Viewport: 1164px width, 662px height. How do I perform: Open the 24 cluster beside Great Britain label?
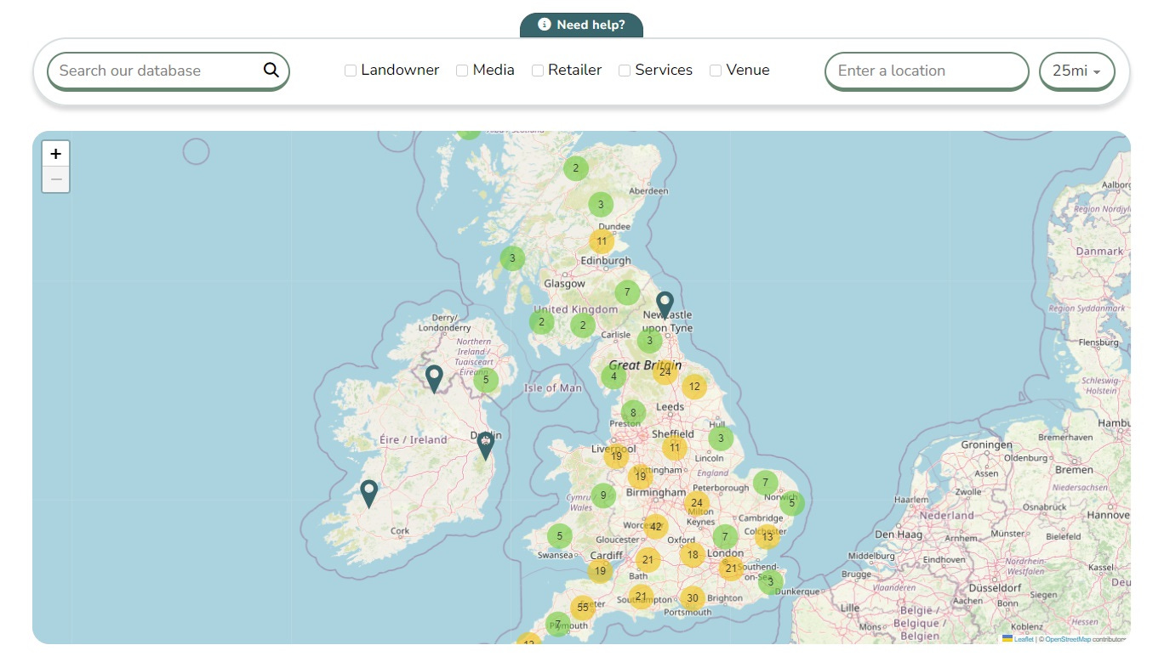tap(665, 372)
